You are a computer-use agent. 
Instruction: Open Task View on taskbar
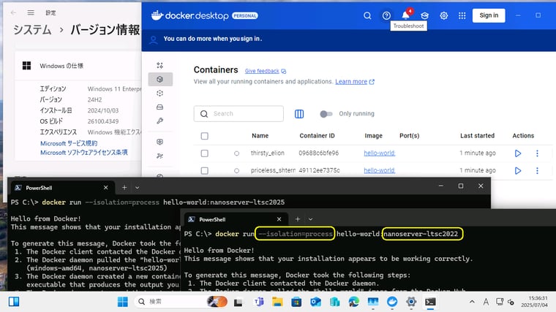238,302
